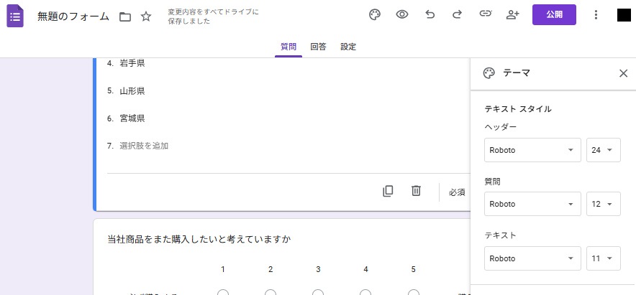
Task: Star this form
Action: coord(146,17)
